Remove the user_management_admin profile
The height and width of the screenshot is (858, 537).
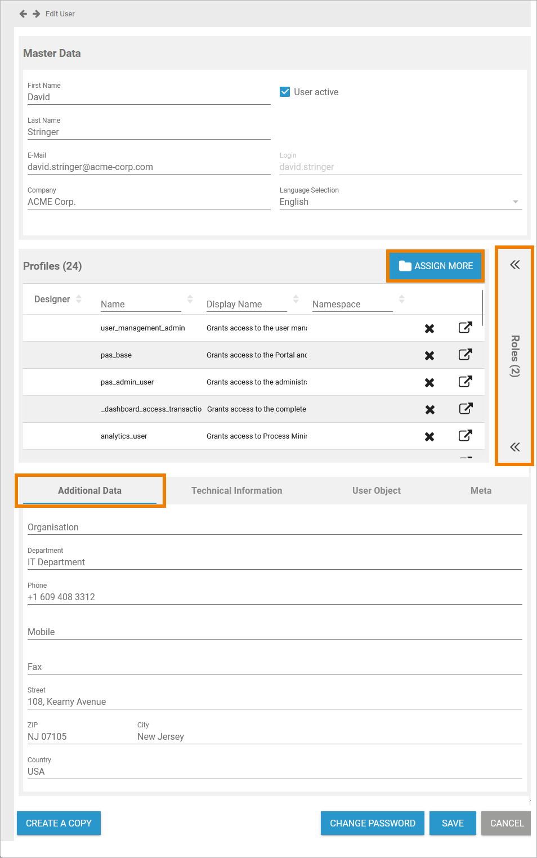(429, 328)
